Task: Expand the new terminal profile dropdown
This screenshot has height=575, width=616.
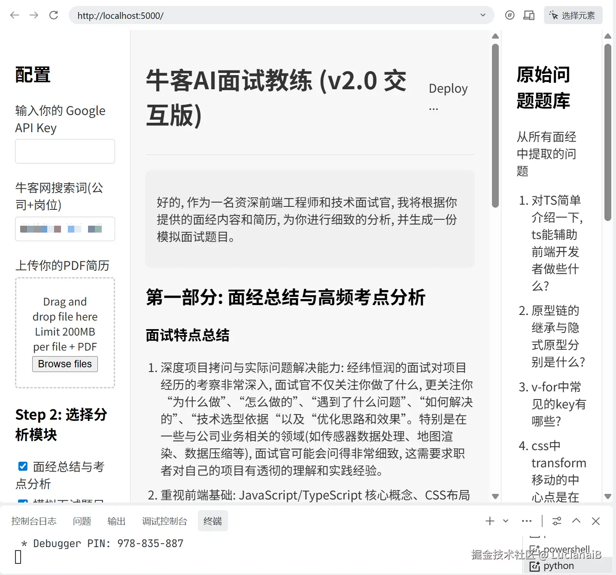Action: pos(506,521)
